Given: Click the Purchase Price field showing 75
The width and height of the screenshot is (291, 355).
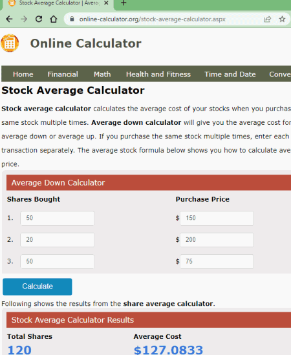Looking at the screenshot, I should 217,261.
